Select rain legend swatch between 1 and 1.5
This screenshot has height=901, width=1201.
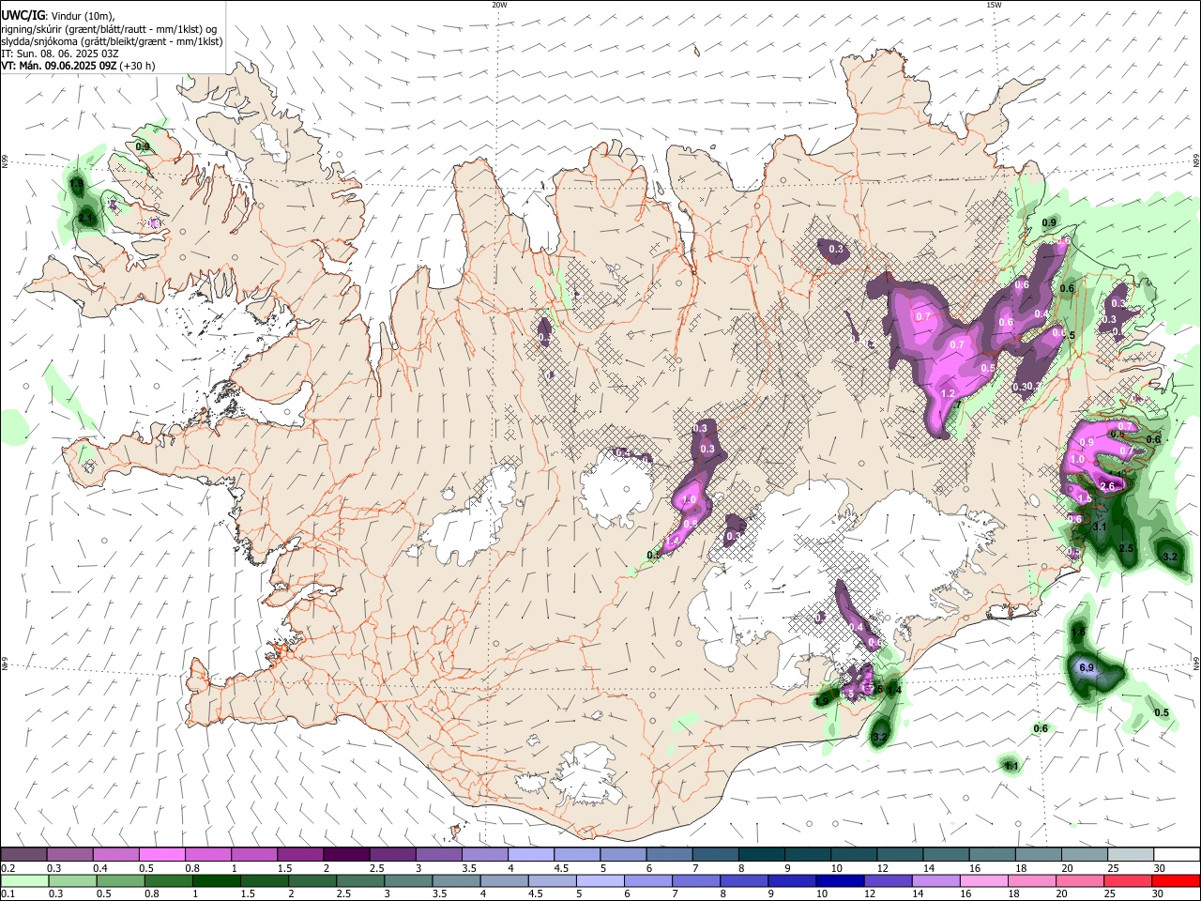point(216,880)
